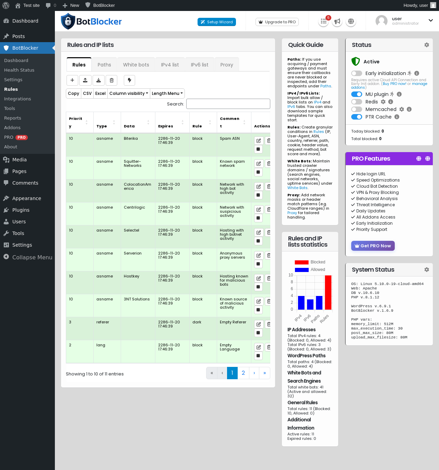The width and height of the screenshot is (439, 470).
Task: Click the trash icon in the rules toolbar
Action: click(111, 80)
